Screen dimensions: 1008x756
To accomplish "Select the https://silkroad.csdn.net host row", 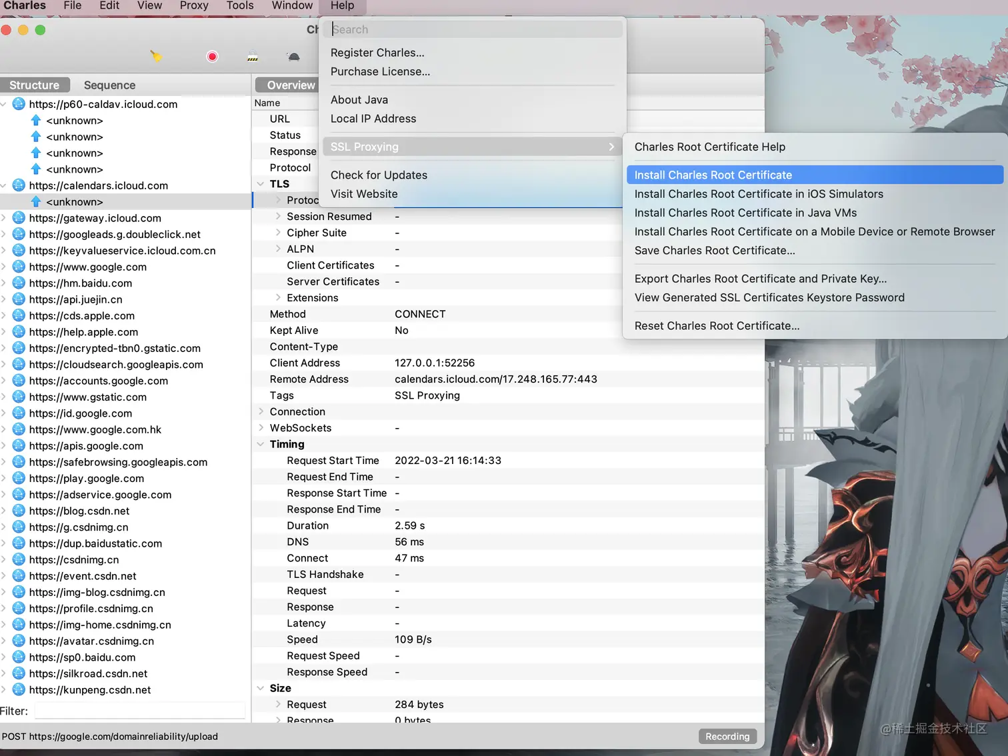I will click(125, 673).
